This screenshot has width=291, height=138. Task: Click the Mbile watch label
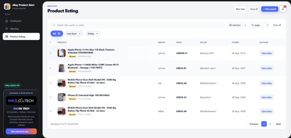click(161, 111)
